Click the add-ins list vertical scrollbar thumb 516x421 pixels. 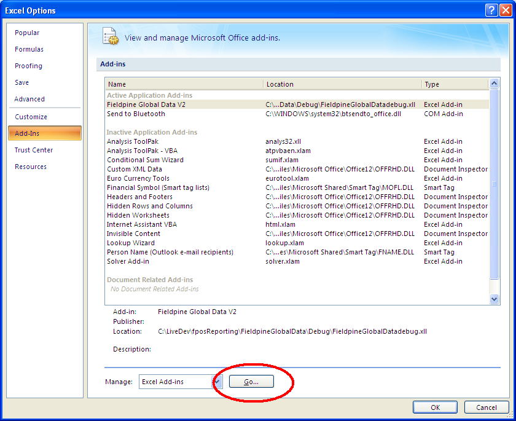tap(494, 184)
